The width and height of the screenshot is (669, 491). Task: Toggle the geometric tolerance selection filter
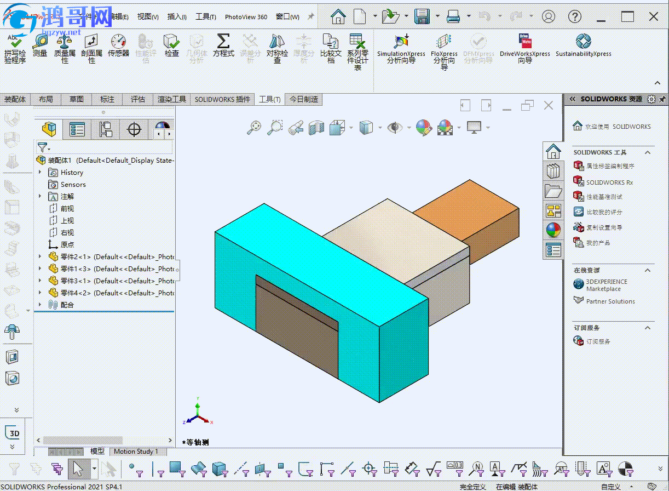[455, 470]
